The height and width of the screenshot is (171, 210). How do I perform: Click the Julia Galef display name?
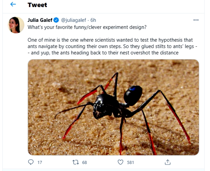coord(40,20)
